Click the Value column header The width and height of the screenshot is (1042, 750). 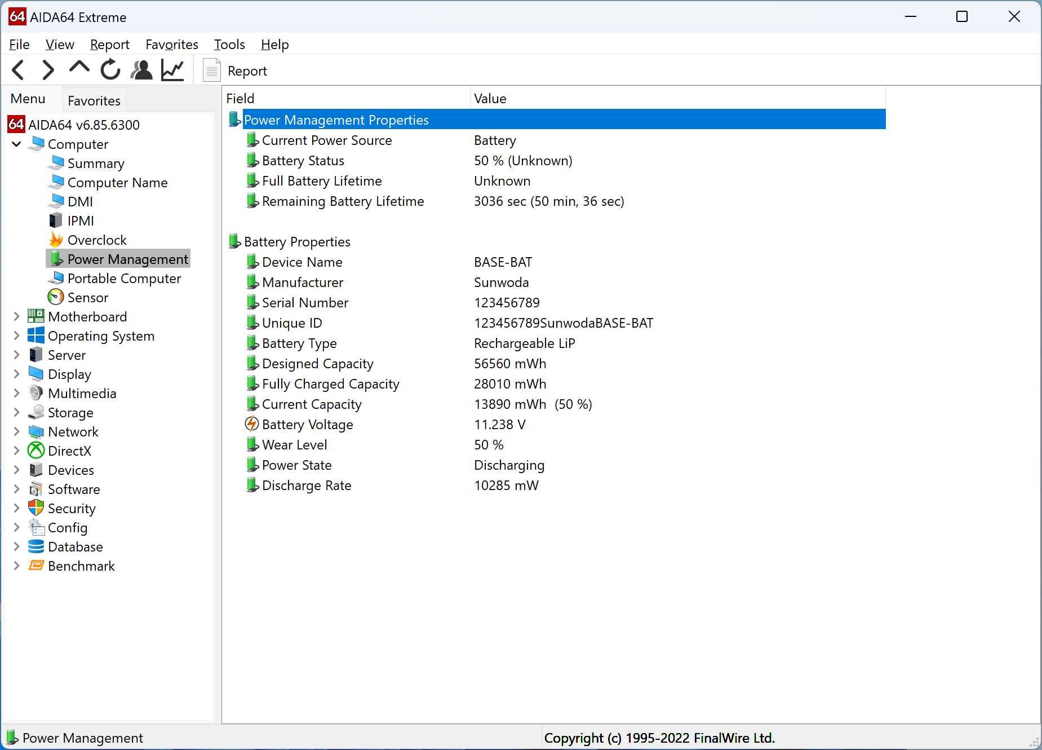coord(678,99)
